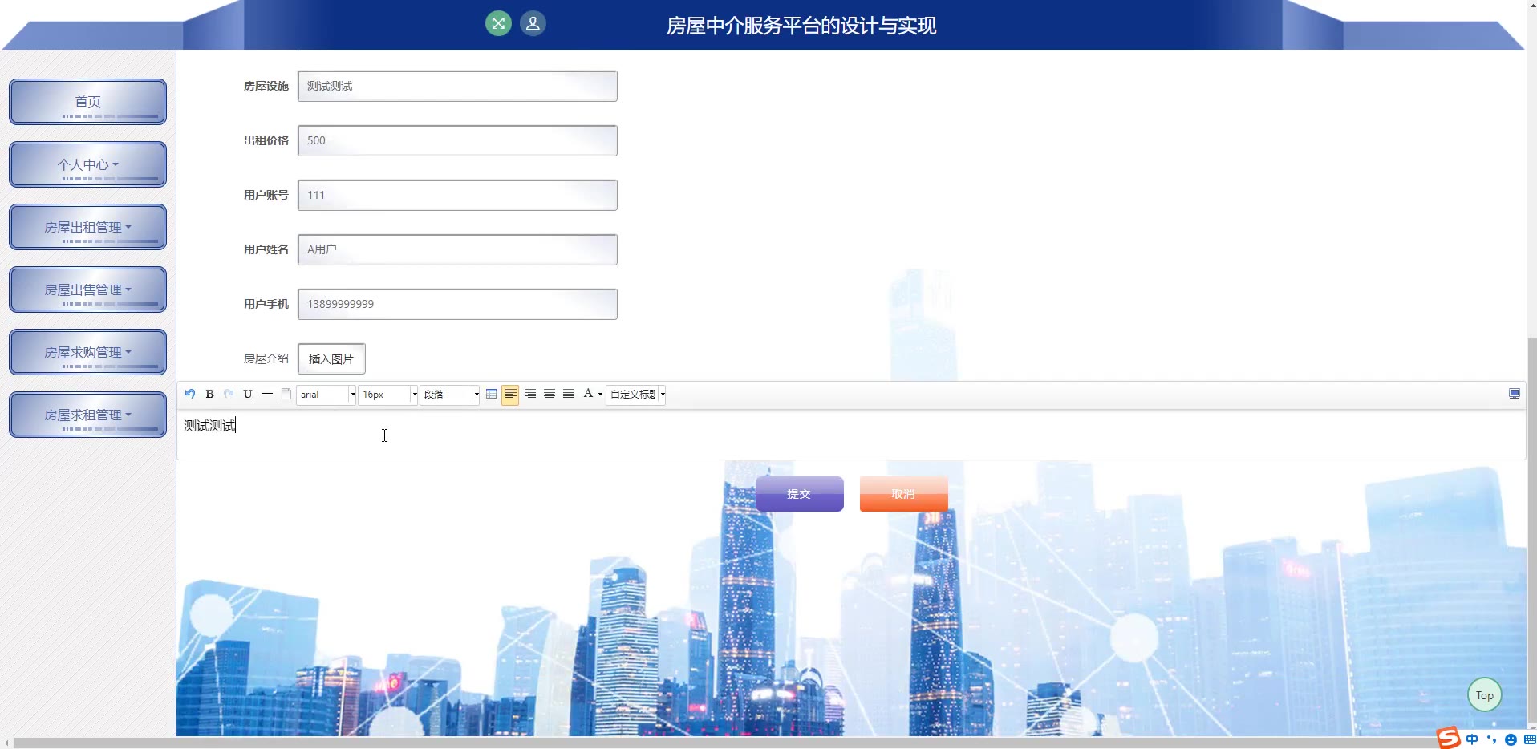Undo the last edit in the editor
This screenshot has width=1537, height=749.
point(190,394)
